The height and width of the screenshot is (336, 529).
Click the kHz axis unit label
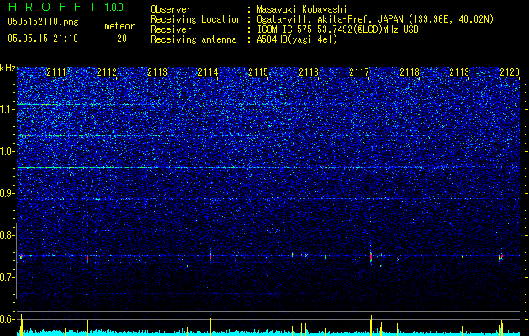click(8, 68)
